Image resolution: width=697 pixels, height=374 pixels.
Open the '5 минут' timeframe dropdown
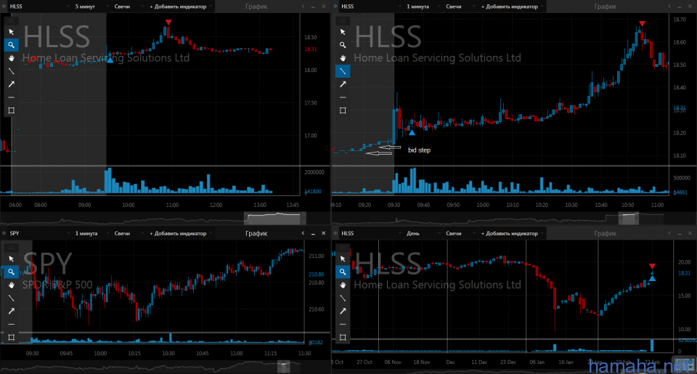tap(85, 6)
